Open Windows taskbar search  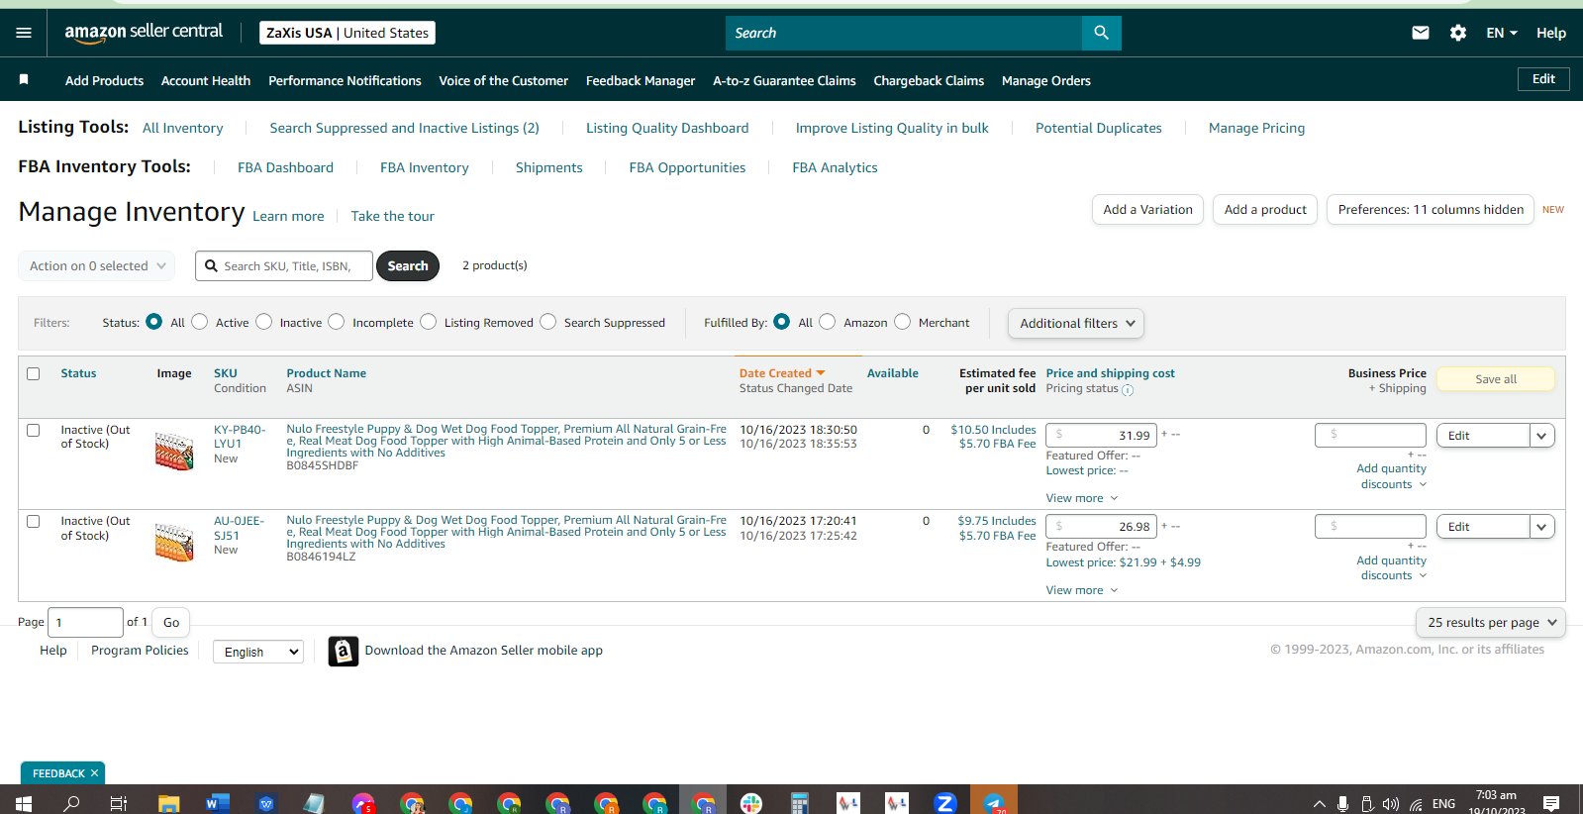click(71, 803)
